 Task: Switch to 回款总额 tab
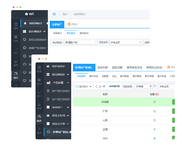click(x=117, y=68)
